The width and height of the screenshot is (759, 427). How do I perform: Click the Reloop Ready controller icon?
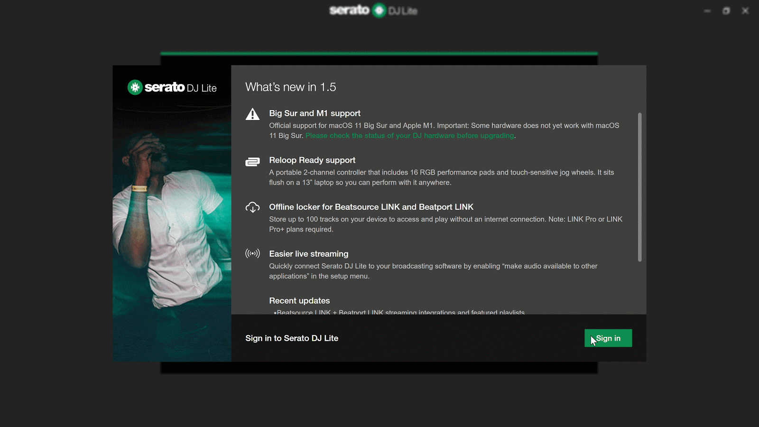click(252, 162)
